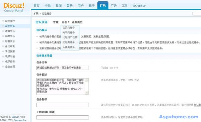Open 视频功能 in the sidebar
The image size is (201, 122).
pos(10,56)
